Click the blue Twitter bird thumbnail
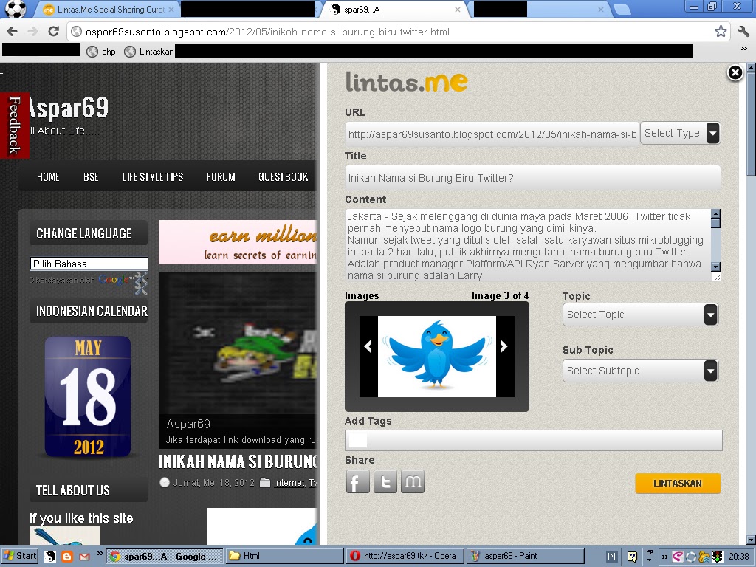 (x=437, y=357)
